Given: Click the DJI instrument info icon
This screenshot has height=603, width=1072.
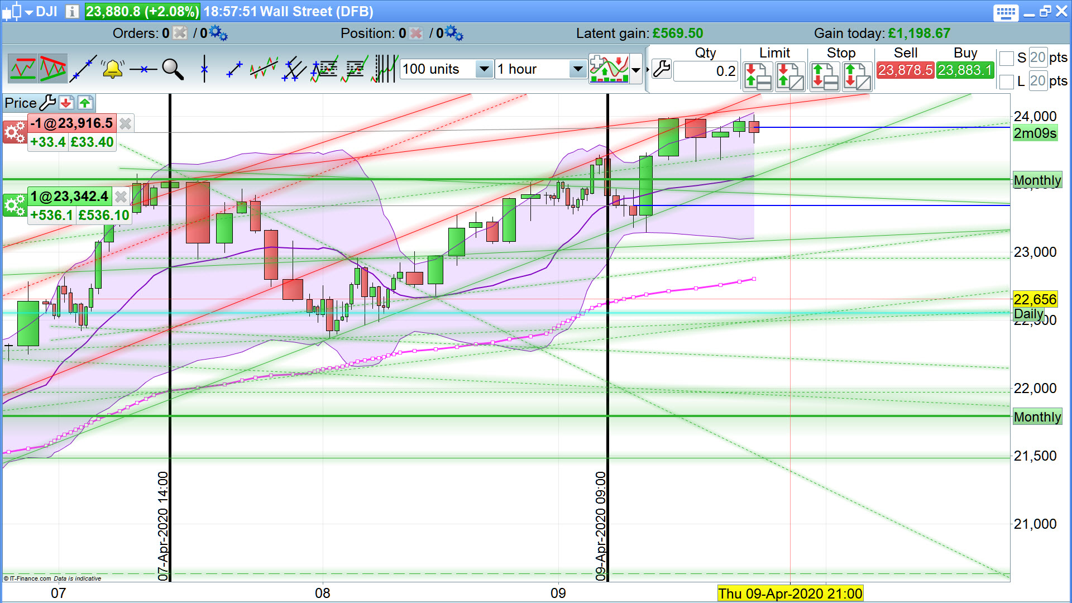Looking at the screenshot, I should tap(72, 11).
